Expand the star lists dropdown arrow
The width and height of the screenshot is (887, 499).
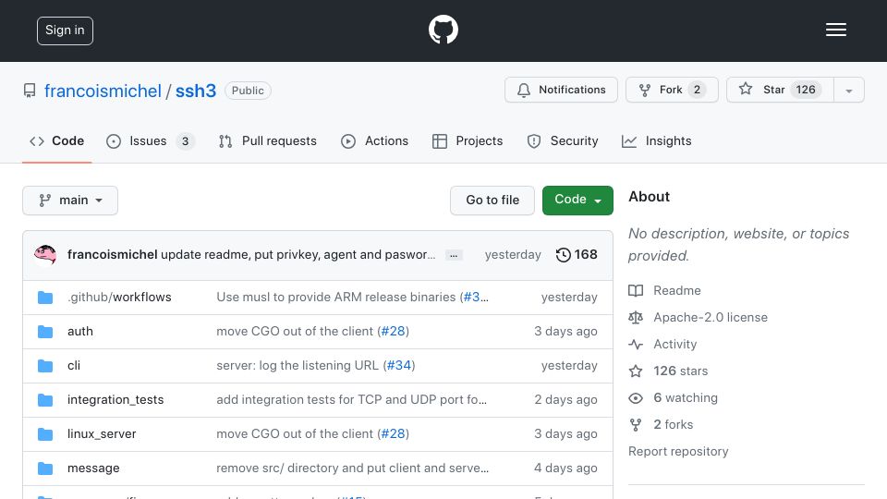click(849, 91)
